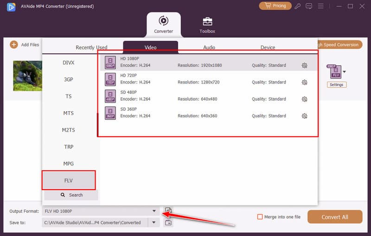Click the open output folder icon

[168, 223]
